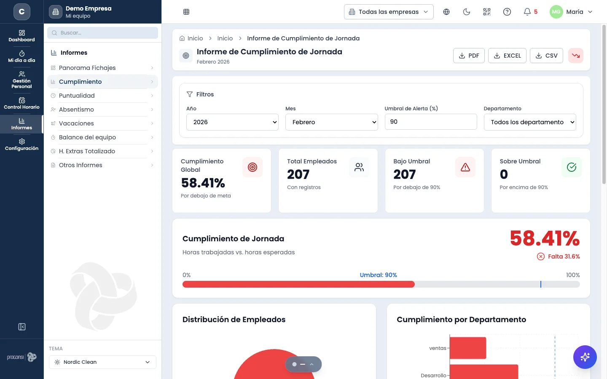Click the Demo Empresa building icon
Image resolution: width=607 pixels, height=379 pixels.
pos(56,12)
